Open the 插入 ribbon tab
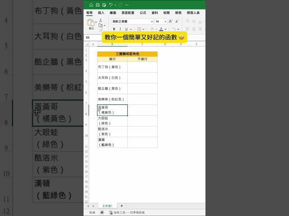The height and width of the screenshot is (216, 289). click(101, 13)
